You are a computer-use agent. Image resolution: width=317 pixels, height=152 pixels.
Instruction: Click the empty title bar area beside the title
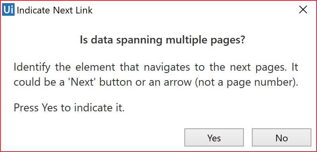point(194,10)
